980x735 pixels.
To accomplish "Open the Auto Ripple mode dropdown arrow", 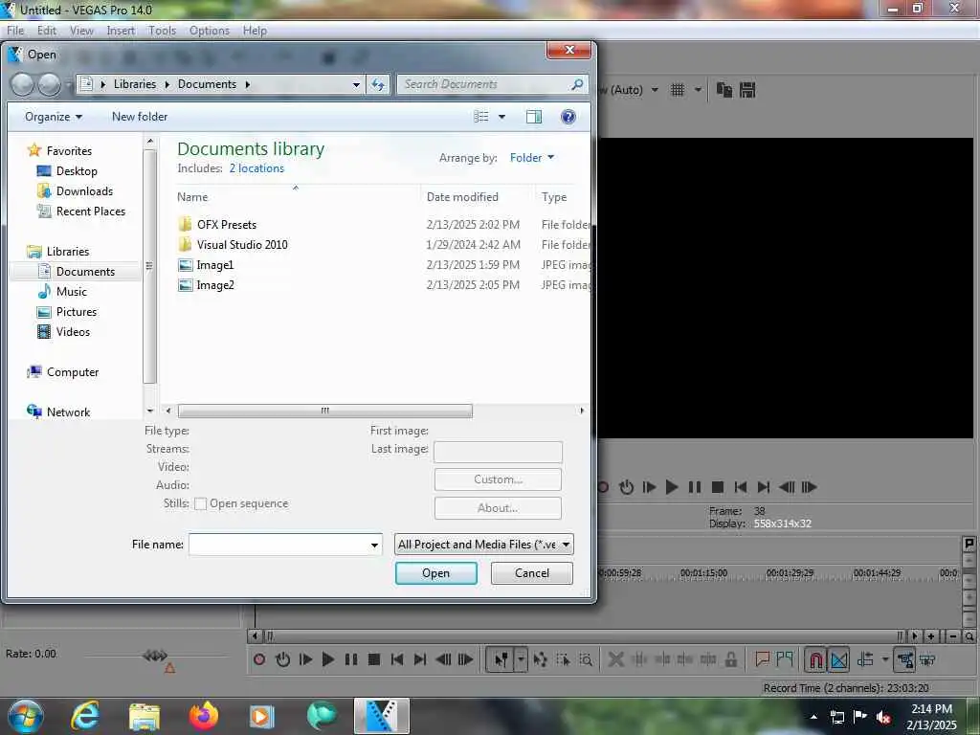I will tap(885, 659).
